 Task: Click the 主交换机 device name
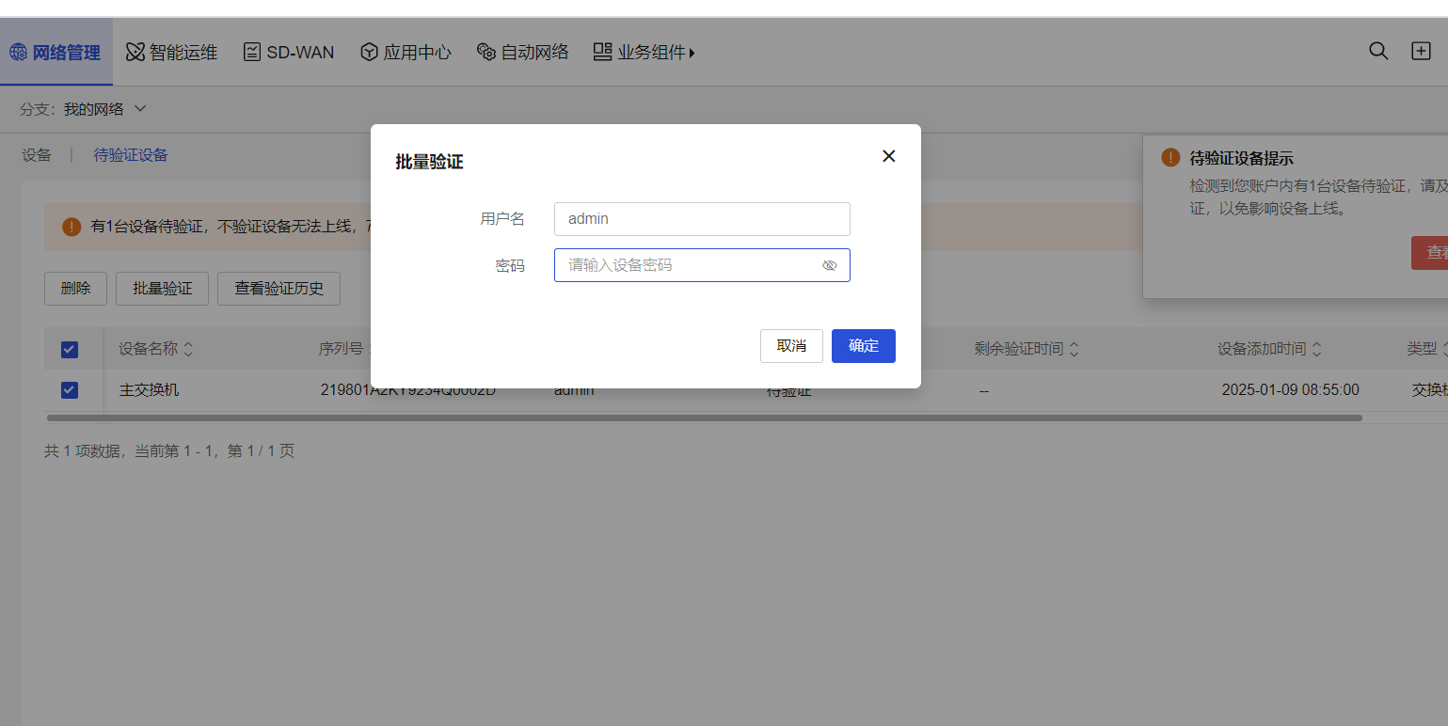coord(149,389)
